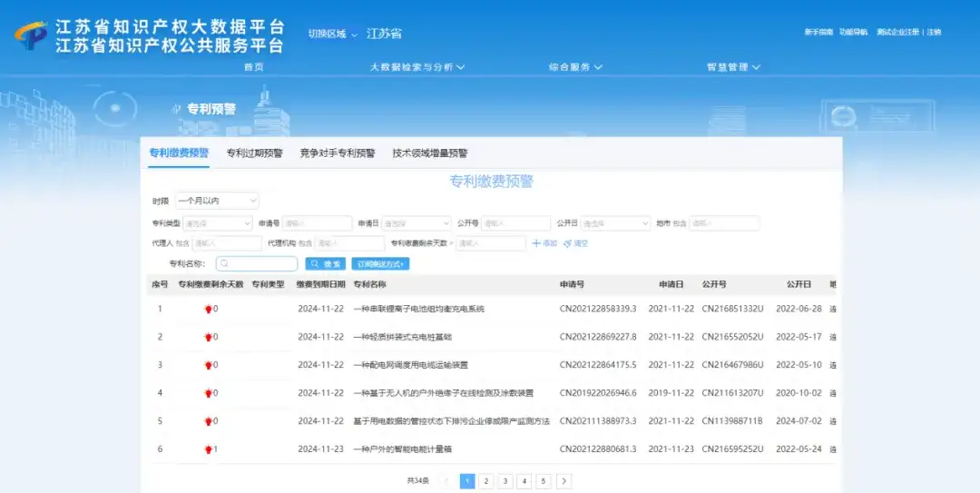Click 江苏省 region label
This screenshot has height=493, width=980.
coord(384,34)
